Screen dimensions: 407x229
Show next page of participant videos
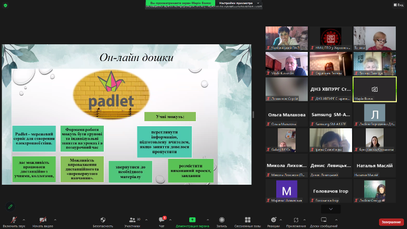[x=331, y=209]
